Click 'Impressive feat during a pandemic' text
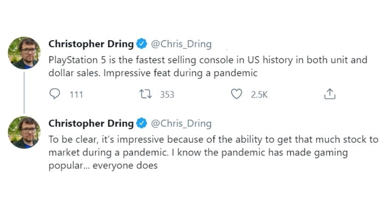This screenshot has width=379, height=210. 197,73
